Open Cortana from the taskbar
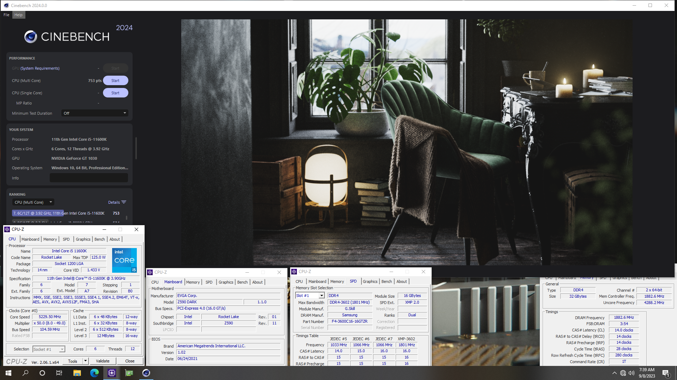 [x=42, y=373]
